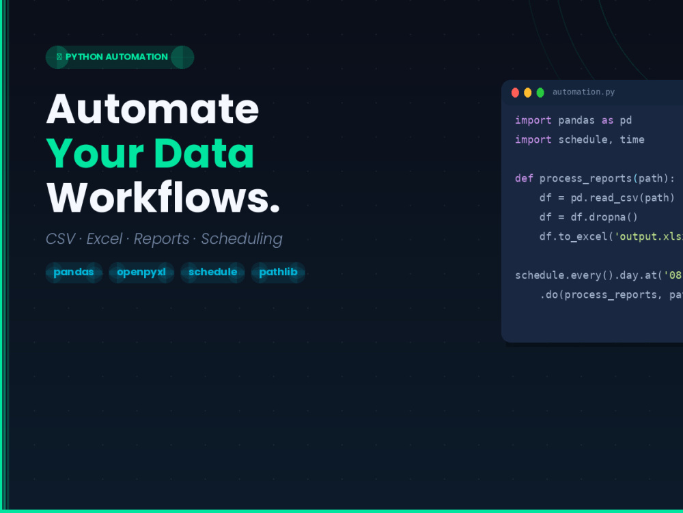Click the 'schedule.every().day.at(' line

click(x=599, y=275)
